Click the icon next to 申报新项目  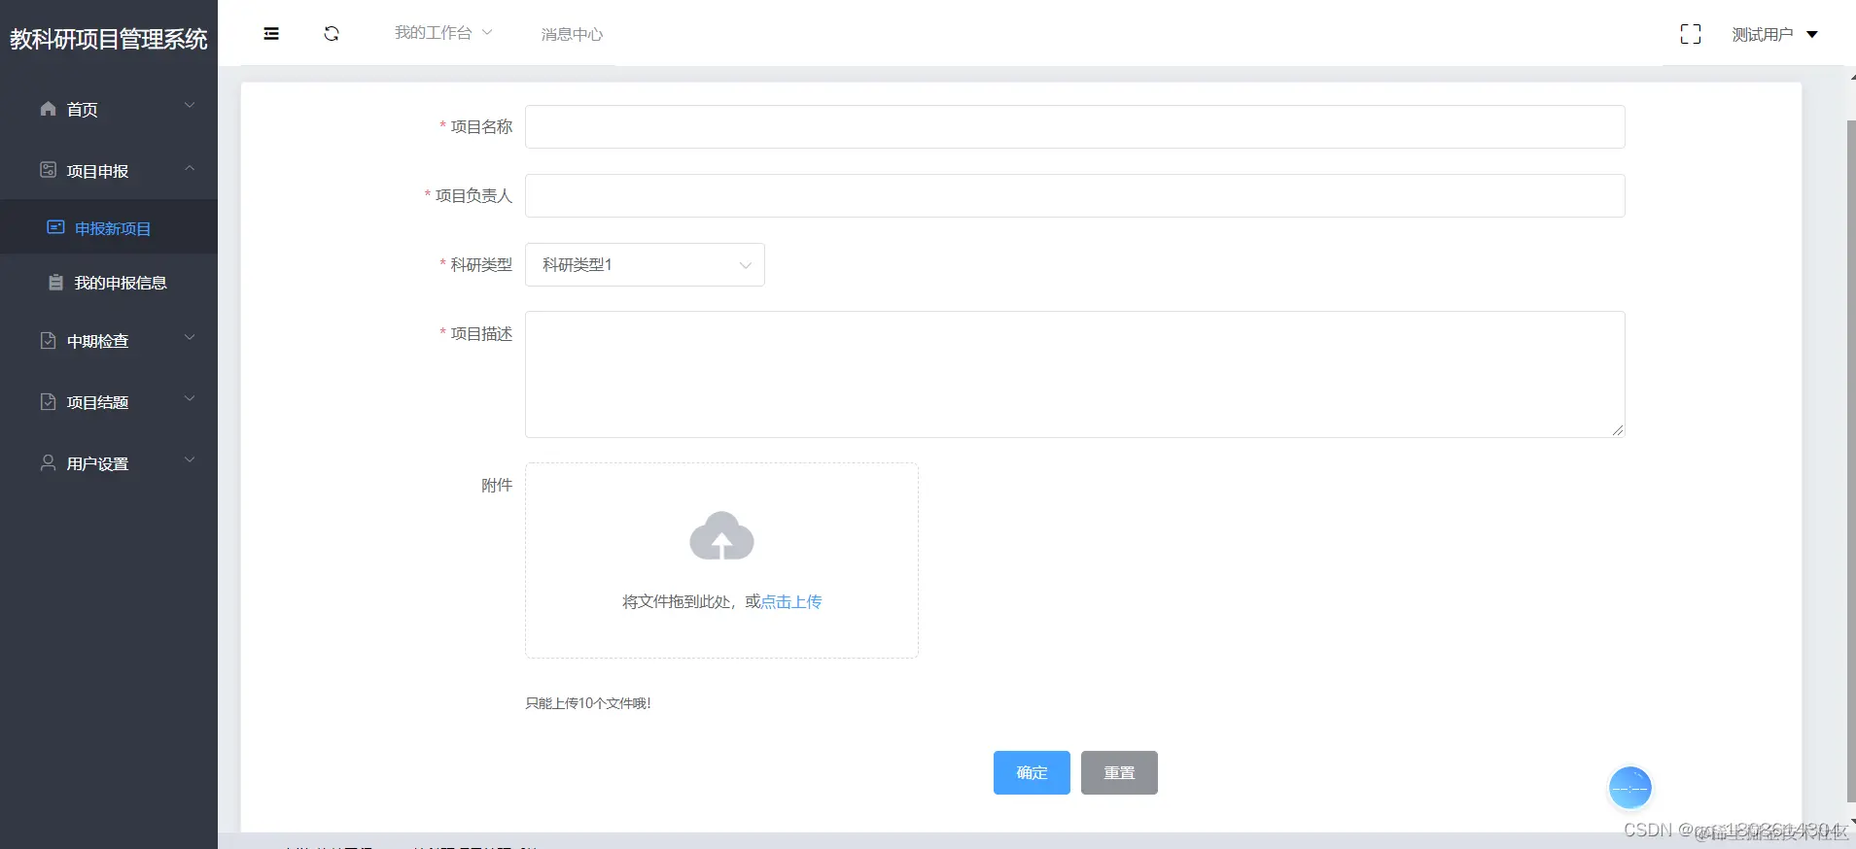coord(55,227)
